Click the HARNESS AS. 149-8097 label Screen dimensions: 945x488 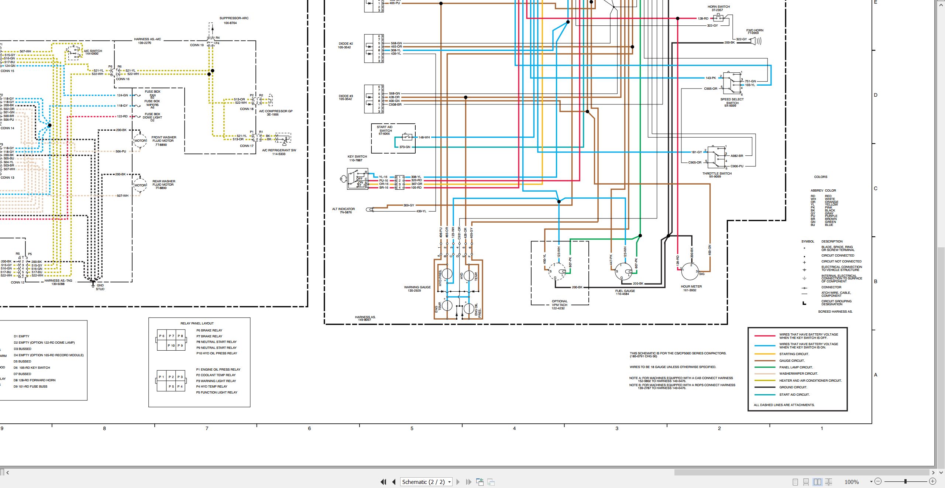coord(365,319)
